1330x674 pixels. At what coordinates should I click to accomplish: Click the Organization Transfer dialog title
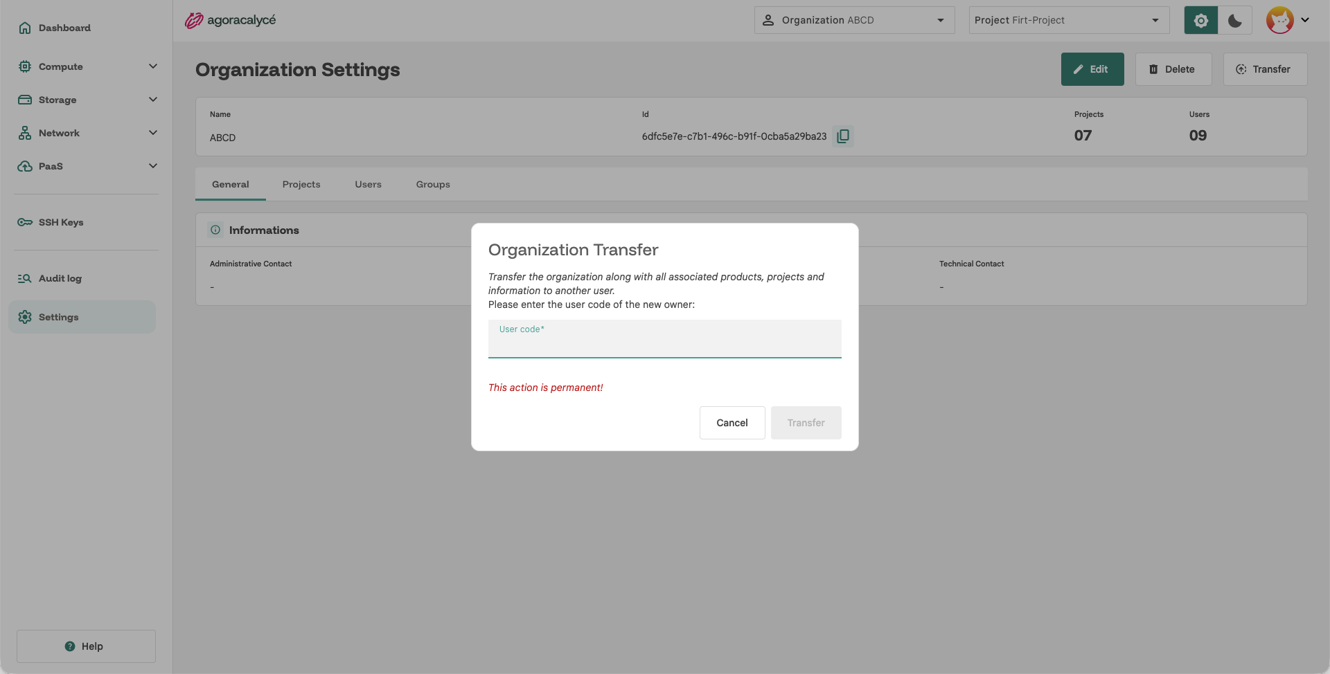click(x=574, y=250)
